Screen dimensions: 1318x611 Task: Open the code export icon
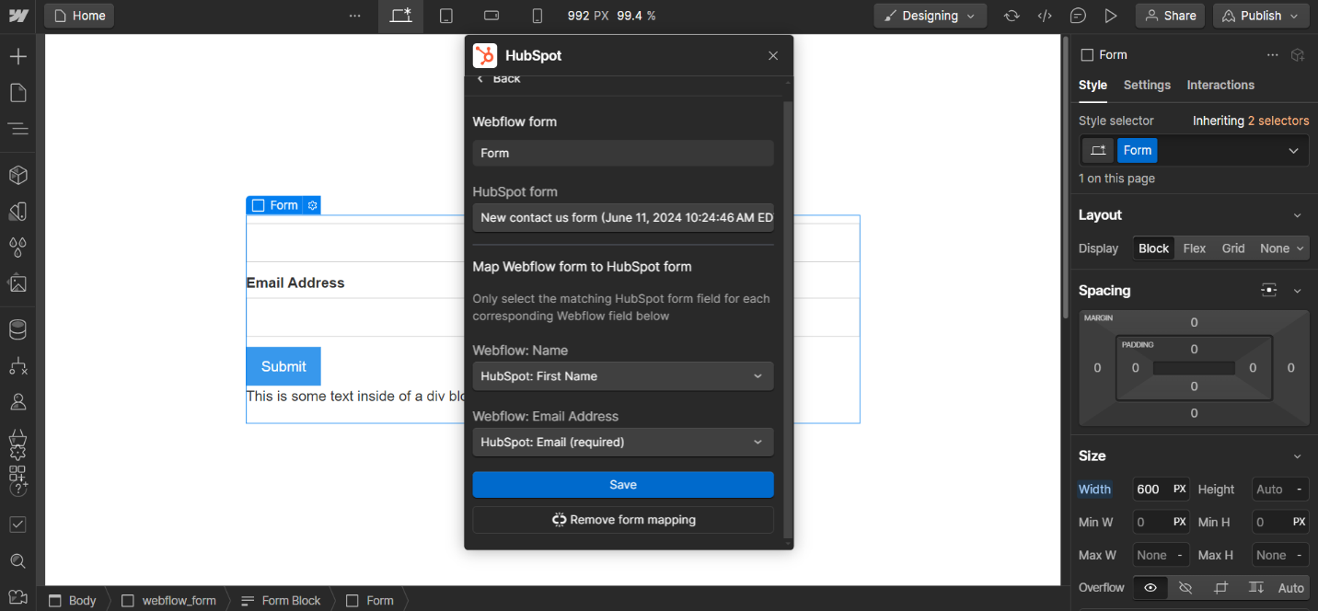click(1045, 16)
